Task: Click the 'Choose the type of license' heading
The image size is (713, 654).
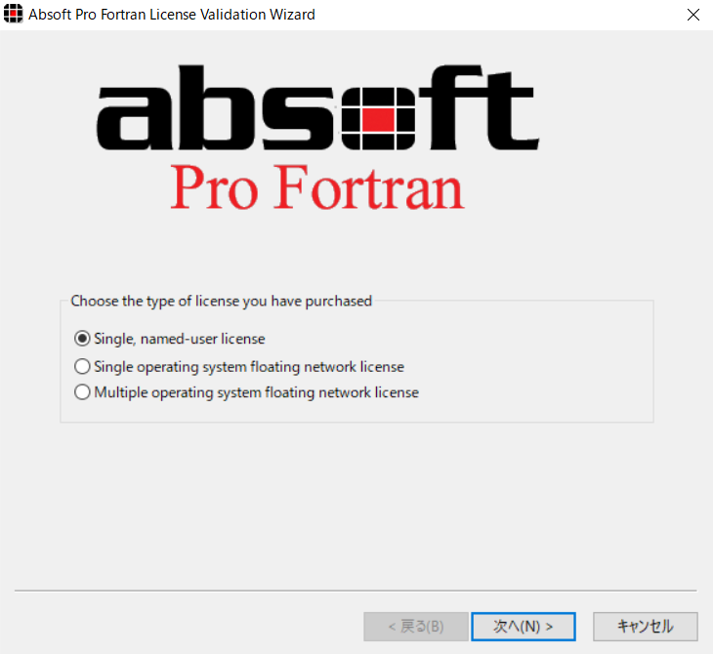Action: 221,301
